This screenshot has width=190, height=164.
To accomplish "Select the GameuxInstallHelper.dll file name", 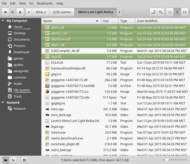I will tap(68, 68).
